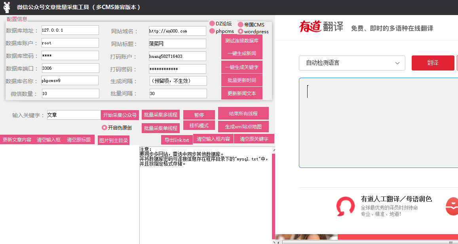The height and width of the screenshot is (244, 458).
Task: Click 一键生成新闻
Action: [x=242, y=53]
